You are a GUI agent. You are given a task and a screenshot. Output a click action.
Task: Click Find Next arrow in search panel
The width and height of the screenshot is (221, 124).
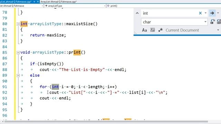pos(212,13)
